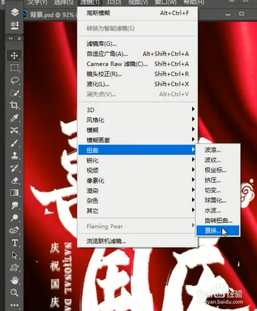
Task: Select the Pen tool
Action: pos(14,230)
